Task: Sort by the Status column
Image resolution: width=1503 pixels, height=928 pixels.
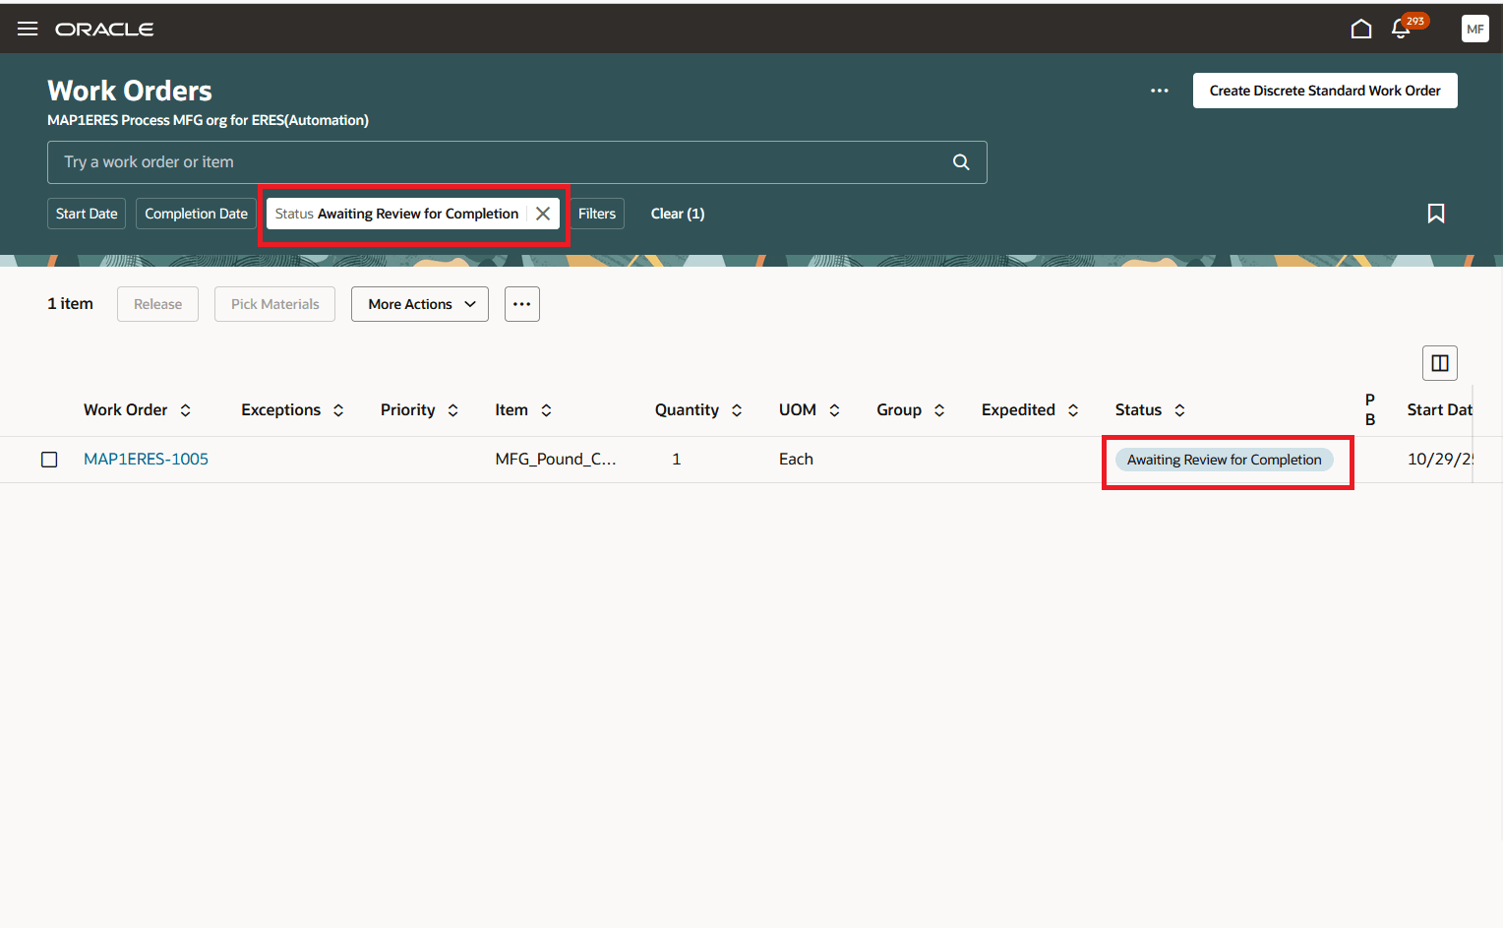Action: [1179, 410]
